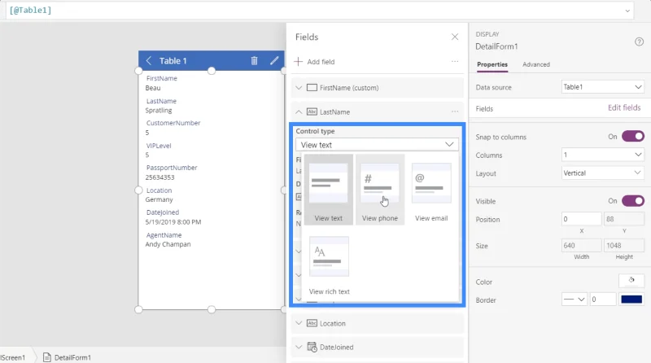The height and width of the screenshot is (363, 651).
Task: Click the help question mark icon
Action: [x=639, y=42]
